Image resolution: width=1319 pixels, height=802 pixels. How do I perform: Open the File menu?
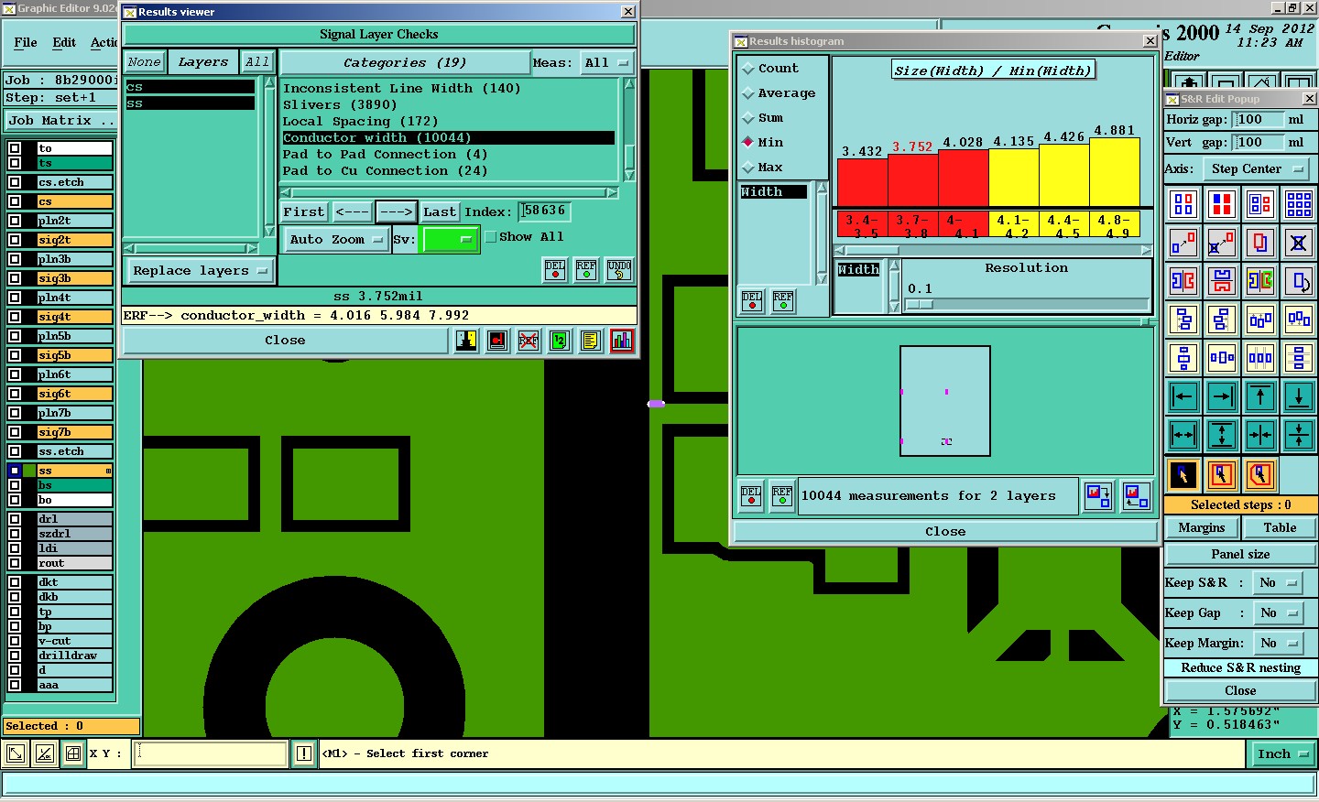[26, 42]
